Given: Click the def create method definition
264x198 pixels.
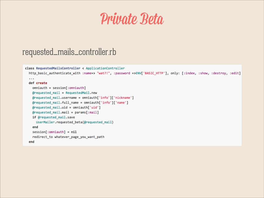Looking at the screenshot, I should click(38, 83).
